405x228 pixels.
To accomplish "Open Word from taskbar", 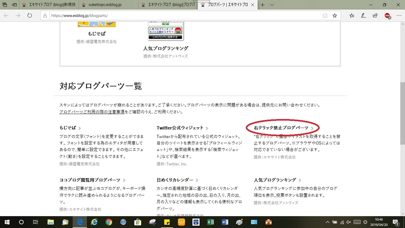I will pyautogui.click(x=225, y=222).
